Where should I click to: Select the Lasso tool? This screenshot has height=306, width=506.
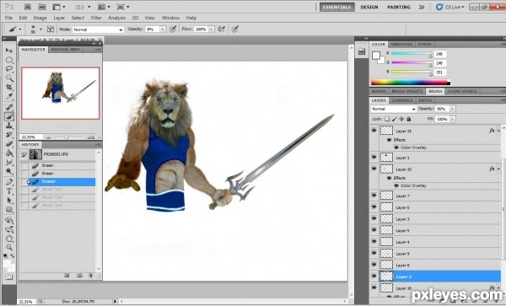pyautogui.click(x=9, y=68)
